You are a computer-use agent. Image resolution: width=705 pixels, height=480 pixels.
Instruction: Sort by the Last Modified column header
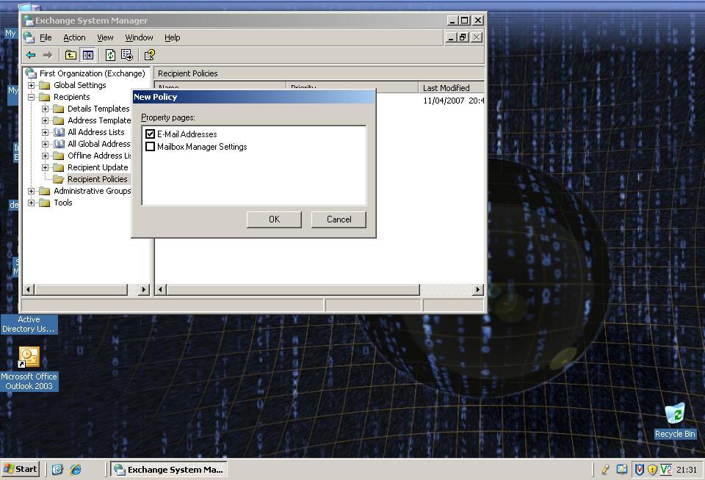click(451, 87)
